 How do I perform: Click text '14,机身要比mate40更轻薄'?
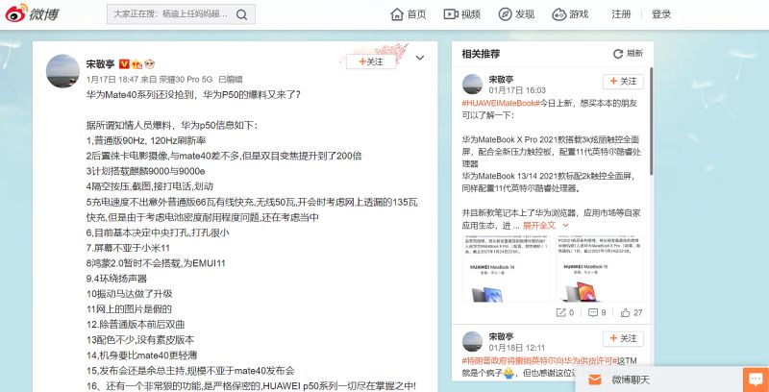coord(141,355)
